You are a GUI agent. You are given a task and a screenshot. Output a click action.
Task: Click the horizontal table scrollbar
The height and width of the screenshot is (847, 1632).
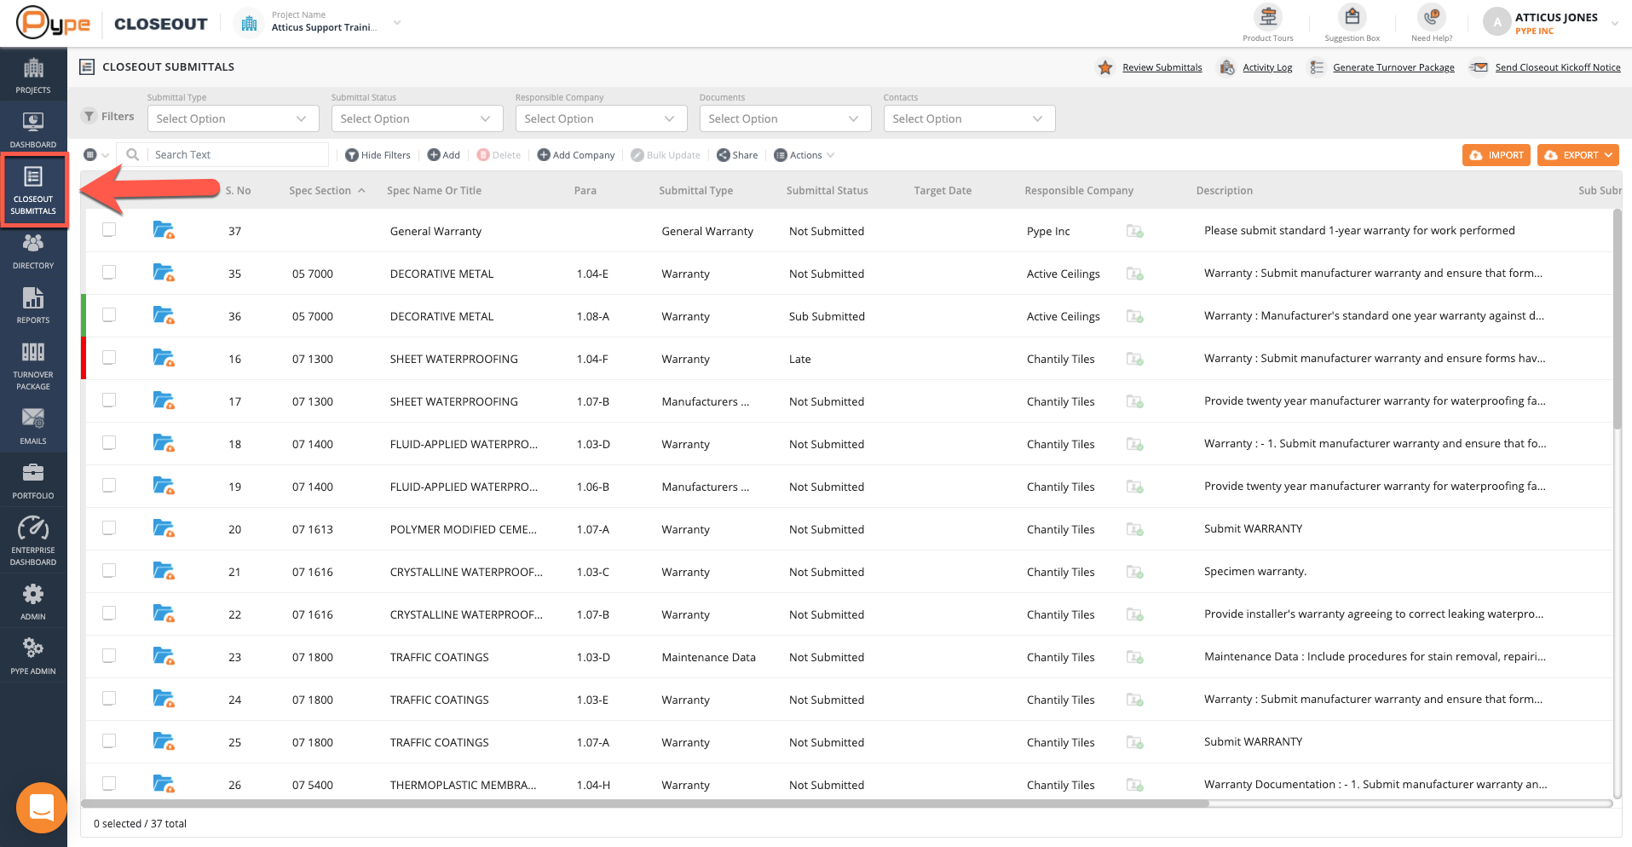pos(645,804)
